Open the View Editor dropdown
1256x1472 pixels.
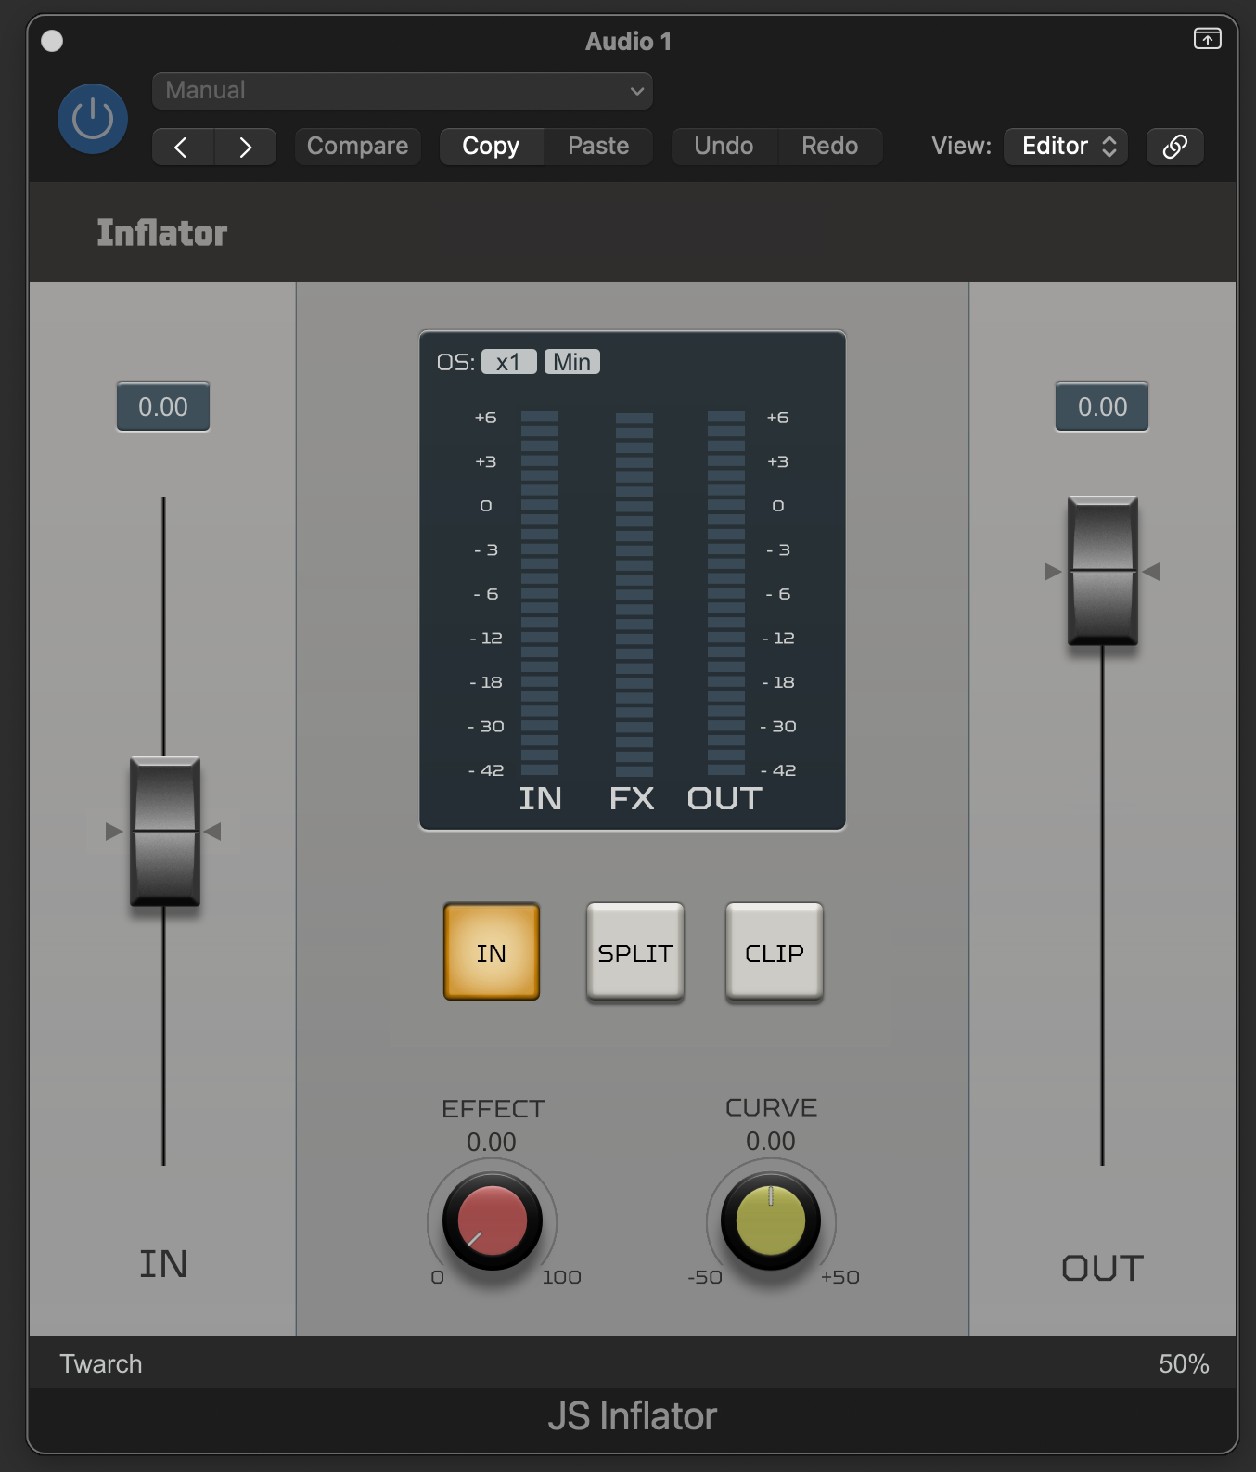coord(1066,147)
